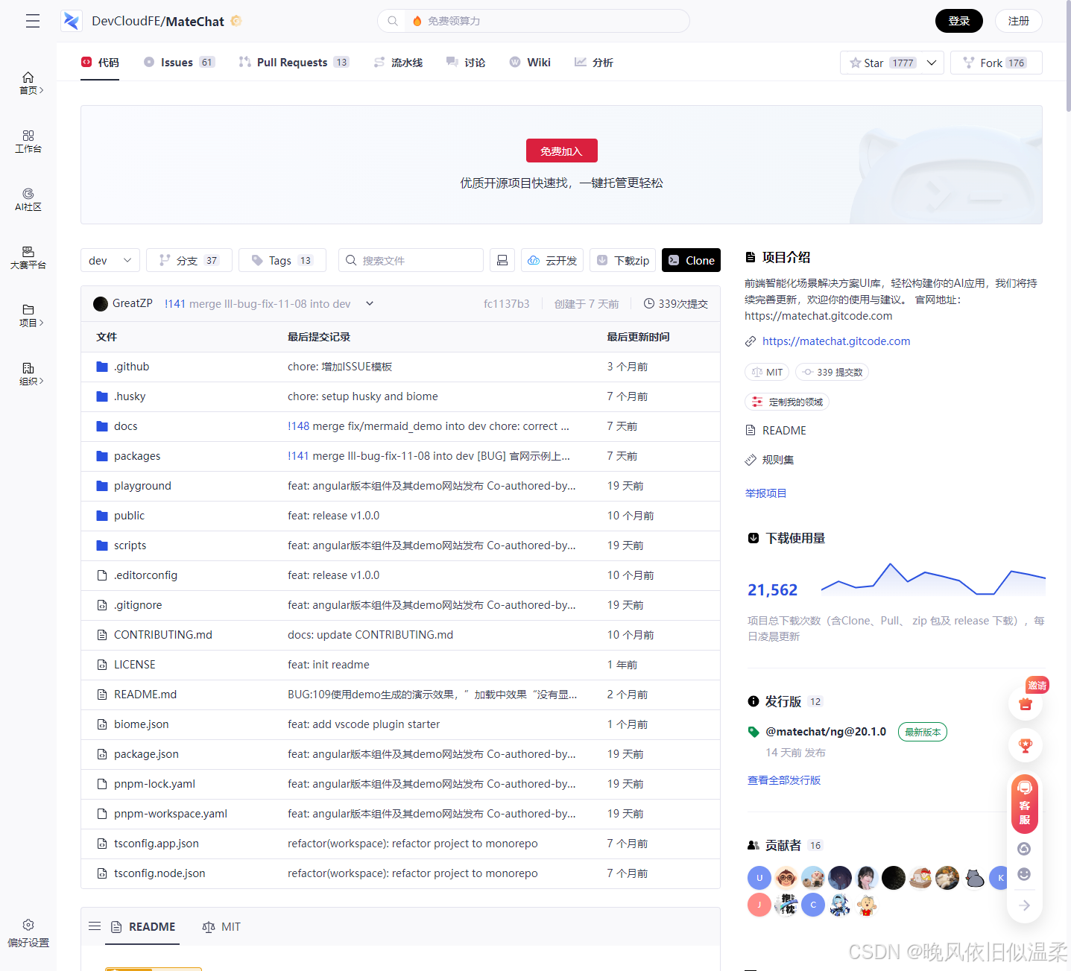Open the !148 merge request link in docs row

[x=298, y=426]
